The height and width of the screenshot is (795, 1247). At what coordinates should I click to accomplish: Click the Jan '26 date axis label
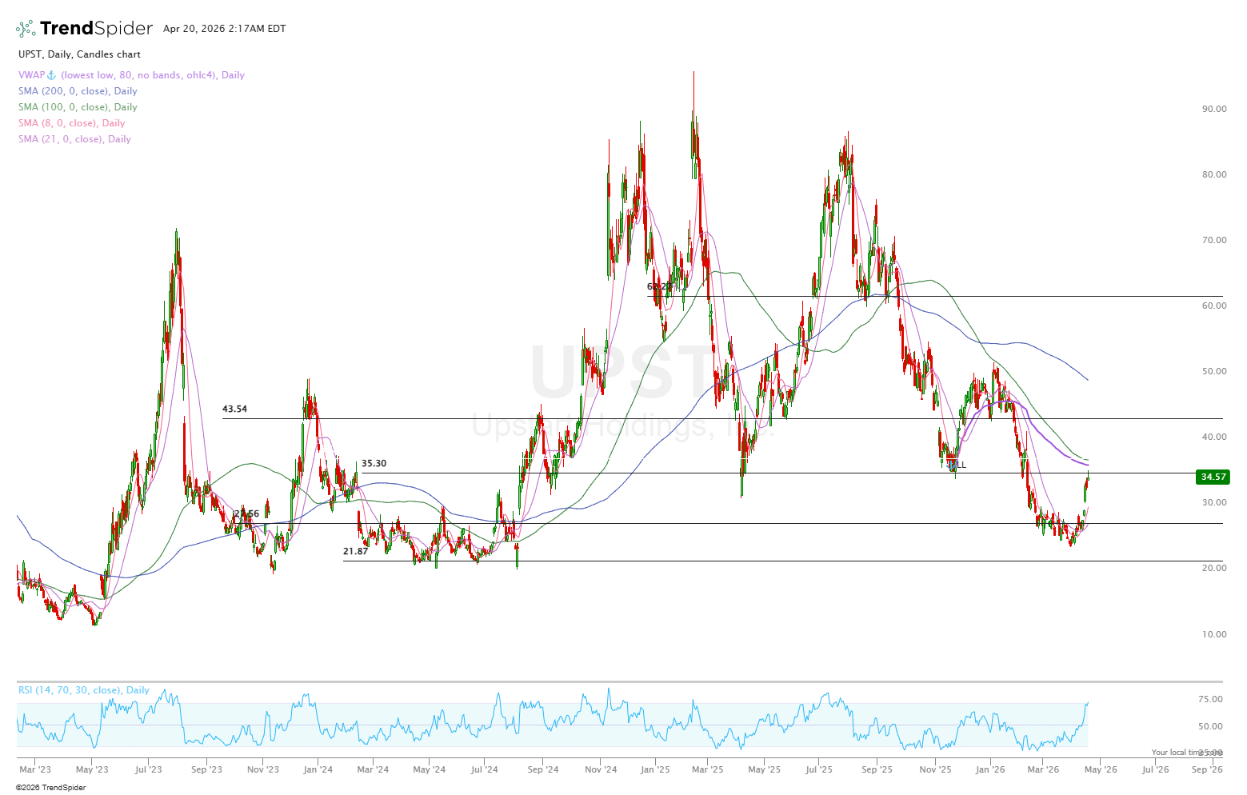(x=990, y=769)
